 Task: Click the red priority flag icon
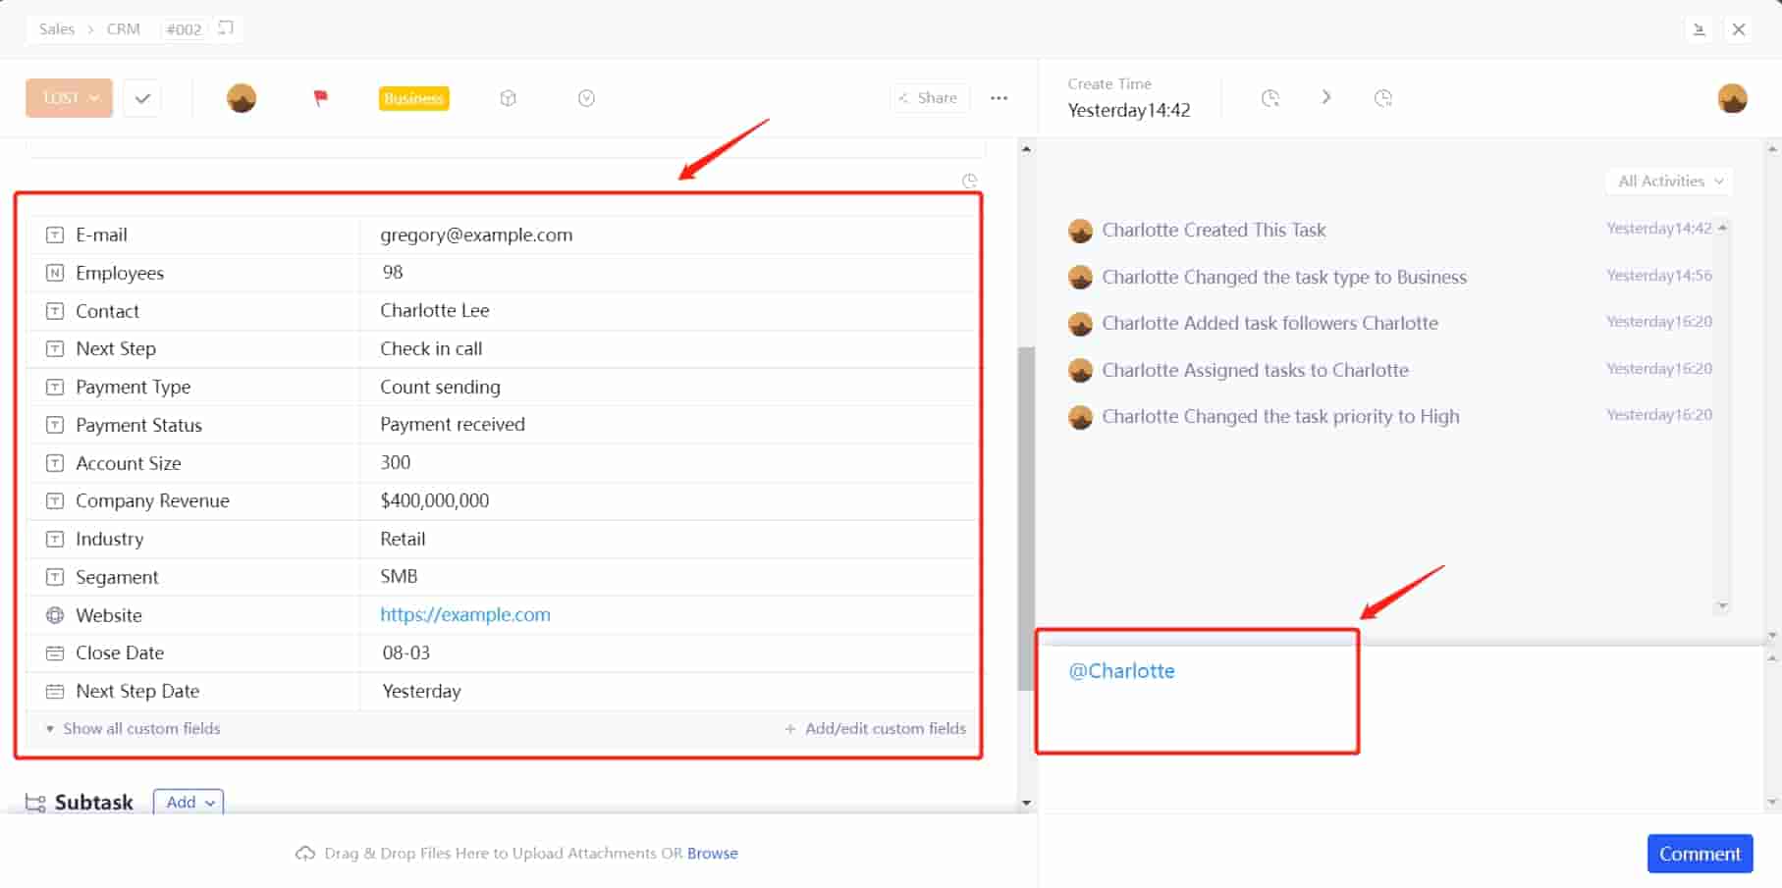[320, 98]
